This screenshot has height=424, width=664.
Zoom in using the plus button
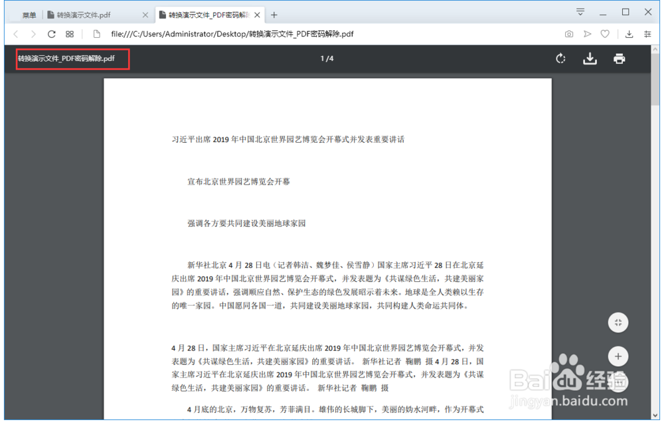[x=618, y=356]
